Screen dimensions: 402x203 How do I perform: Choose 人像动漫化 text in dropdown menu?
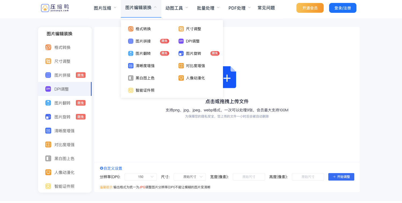(195, 78)
